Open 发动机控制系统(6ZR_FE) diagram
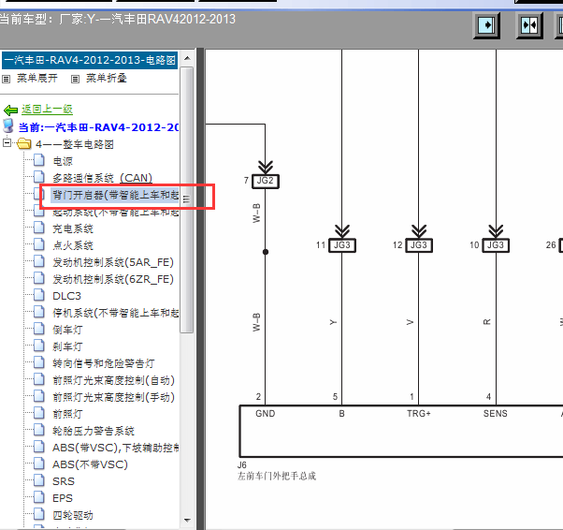563x530 pixels. coord(113,279)
